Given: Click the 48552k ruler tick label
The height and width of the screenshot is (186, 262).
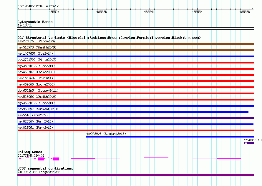Looking at the screenshot, I should [x=54, y=12].
